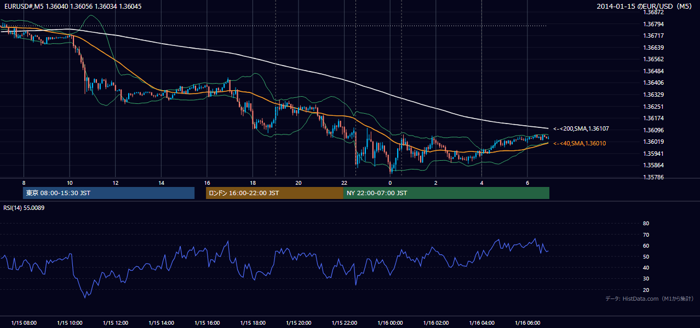Image resolution: width=700 pixels, height=328 pixels.
Task: Click the 1/16 06:00 date axis label
Action: tap(527, 323)
